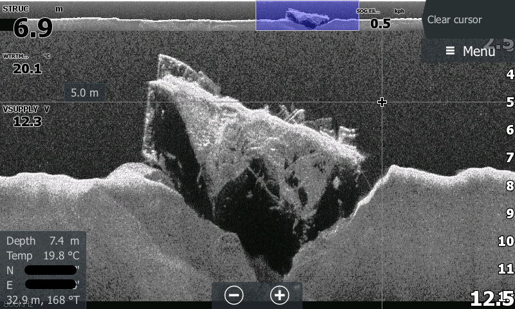The width and height of the screenshot is (515, 309).
Task: Click the 32.9 m, 168 °T bearing line
Action: click(42, 299)
